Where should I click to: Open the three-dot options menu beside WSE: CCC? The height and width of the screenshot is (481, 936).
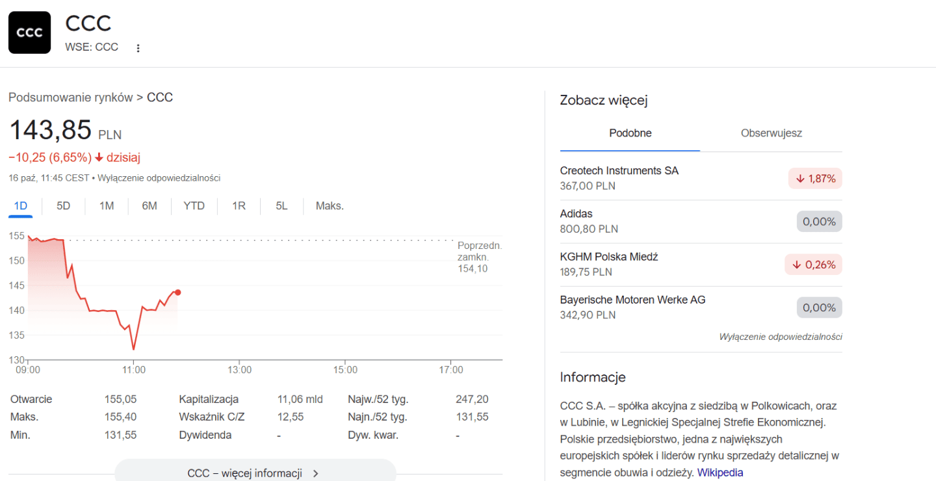click(138, 48)
